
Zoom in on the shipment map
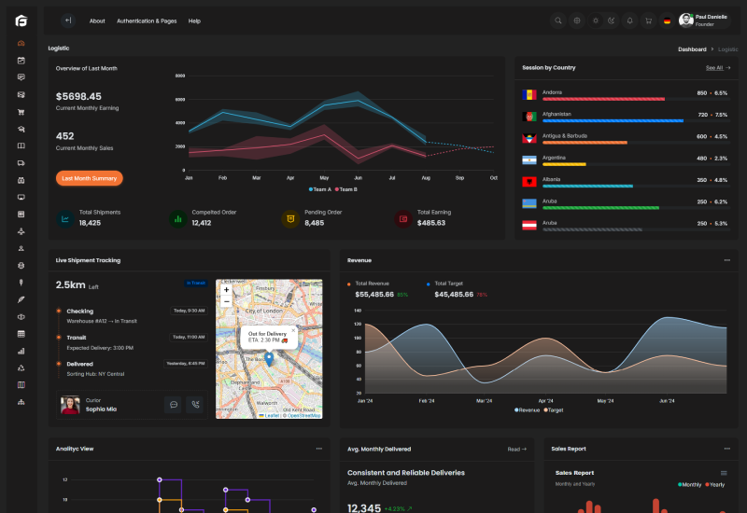226,290
